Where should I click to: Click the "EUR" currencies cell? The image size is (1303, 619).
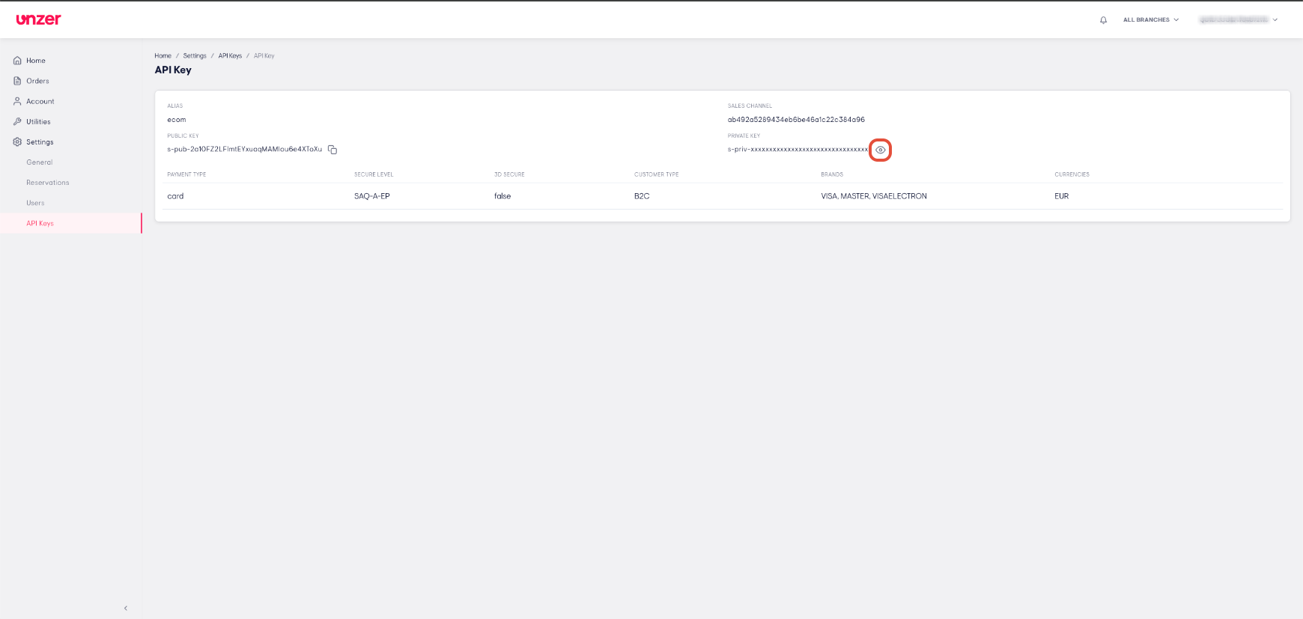click(x=1062, y=196)
